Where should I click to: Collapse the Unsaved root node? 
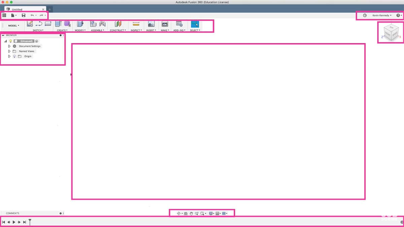point(5,41)
